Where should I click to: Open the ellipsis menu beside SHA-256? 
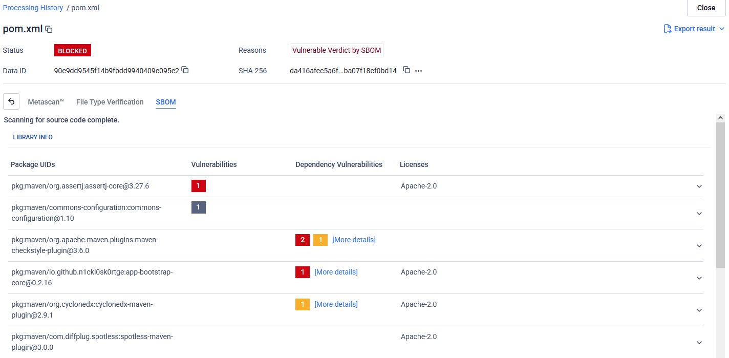point(418,71)
